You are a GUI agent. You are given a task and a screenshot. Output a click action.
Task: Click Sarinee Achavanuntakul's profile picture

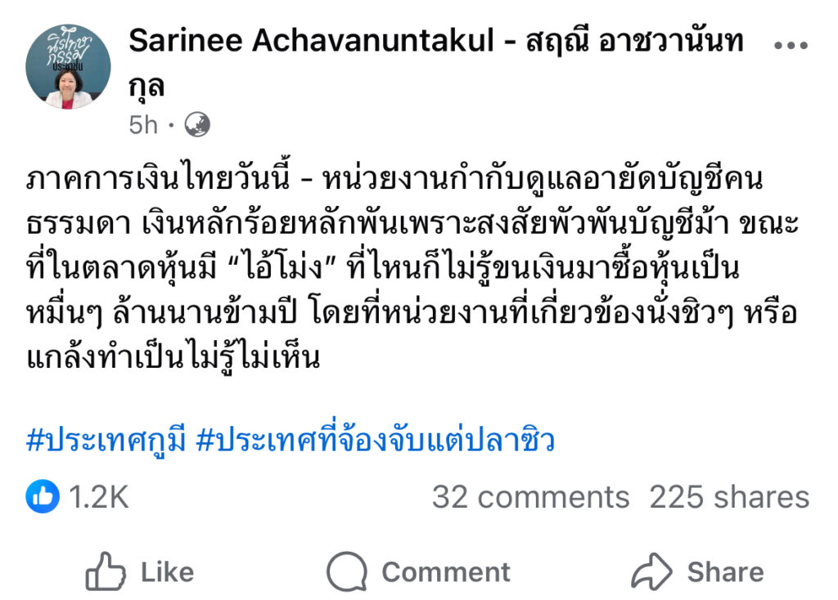70,67
